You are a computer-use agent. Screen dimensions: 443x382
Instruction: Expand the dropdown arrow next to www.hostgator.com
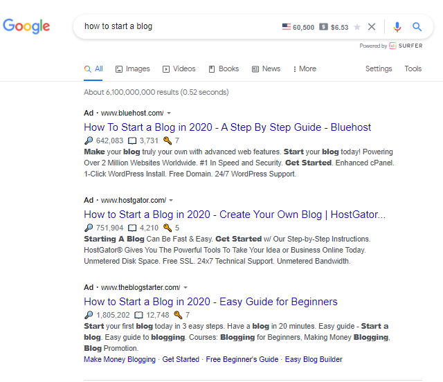(x=171, y=200)
